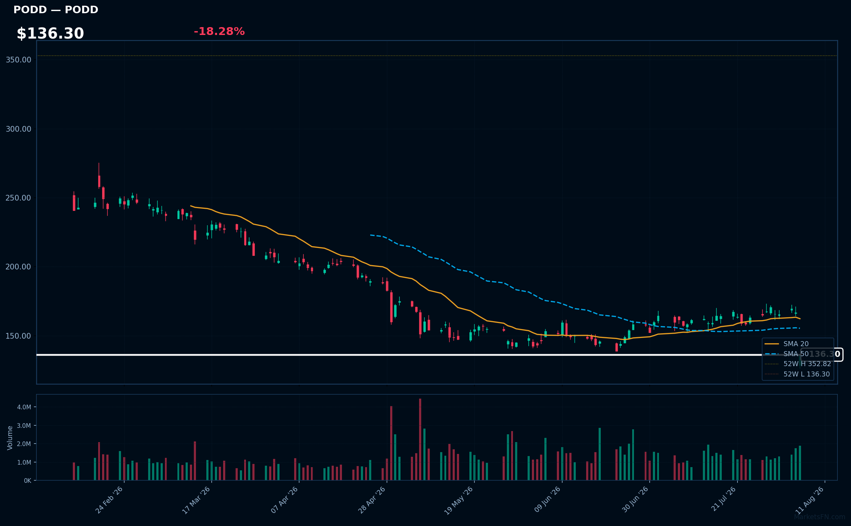Click the PODD — PODD chart title
Viewport: 851px width, 526px height.
click(x=56, y=10)
